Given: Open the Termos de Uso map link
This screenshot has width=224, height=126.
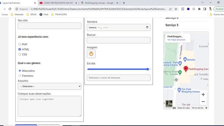Looking at the screenshot, I should (x=197, y=108).
